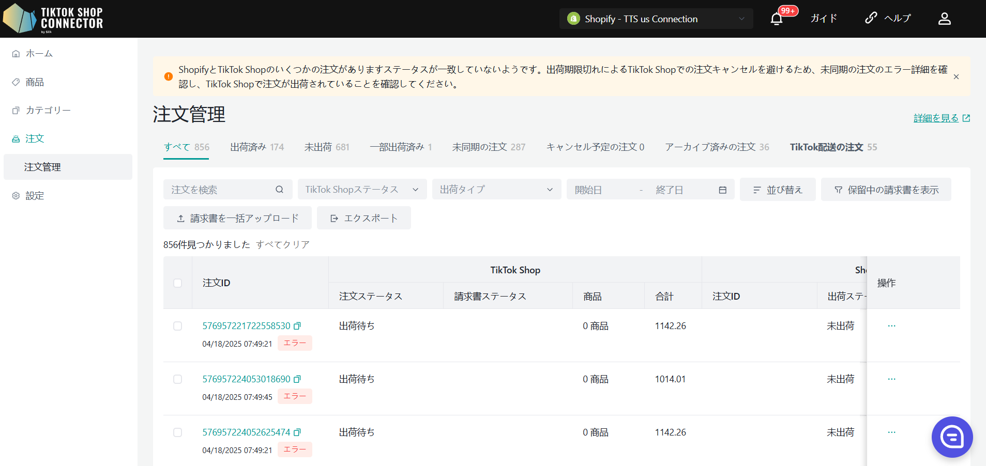Click the 開始日 start date field
The image size is (986, 466).
(x=602, y=190)
